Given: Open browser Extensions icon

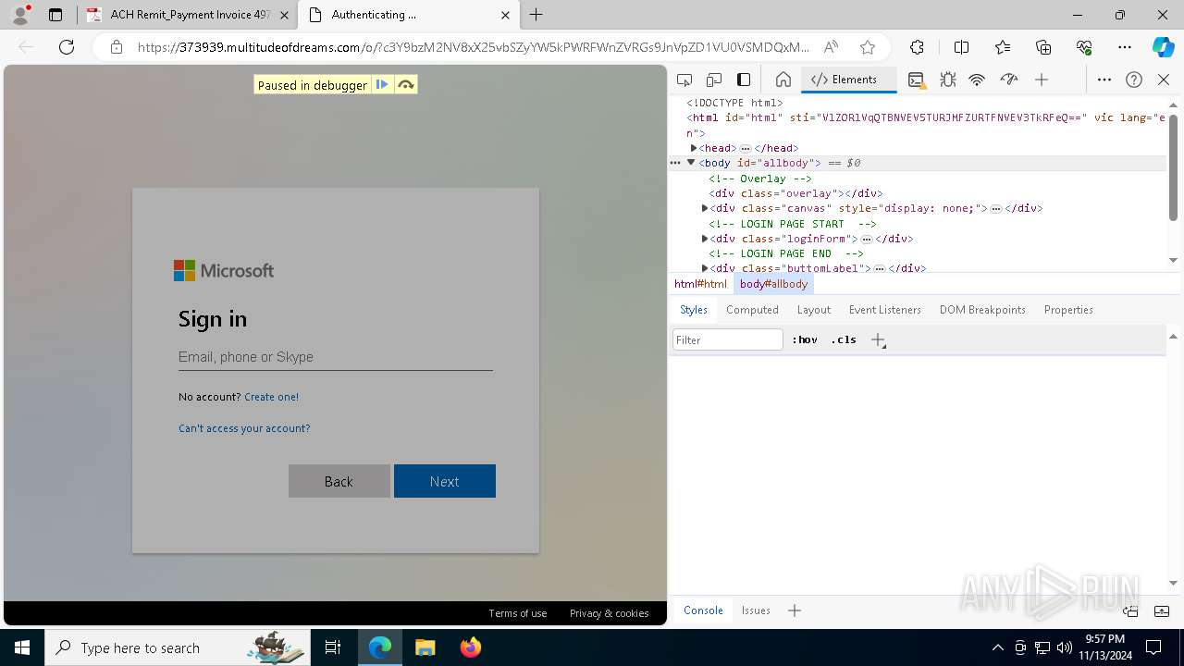Looking at the screenshot, I should pyautogui.click(x=917, y=47).
